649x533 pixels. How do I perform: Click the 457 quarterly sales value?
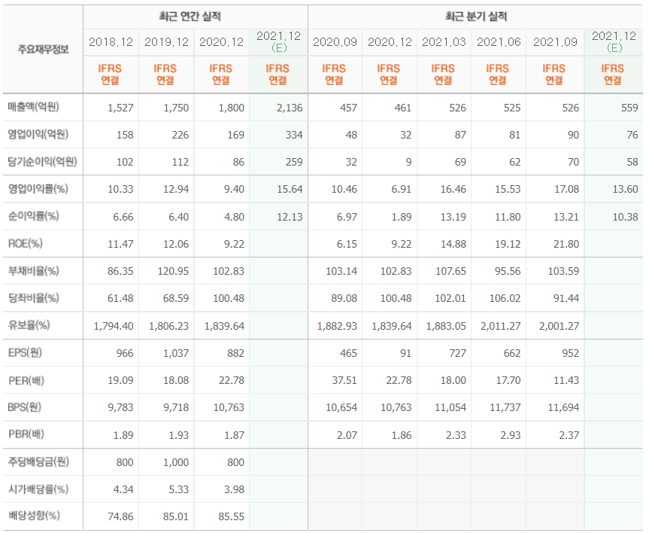pos(348,108)
